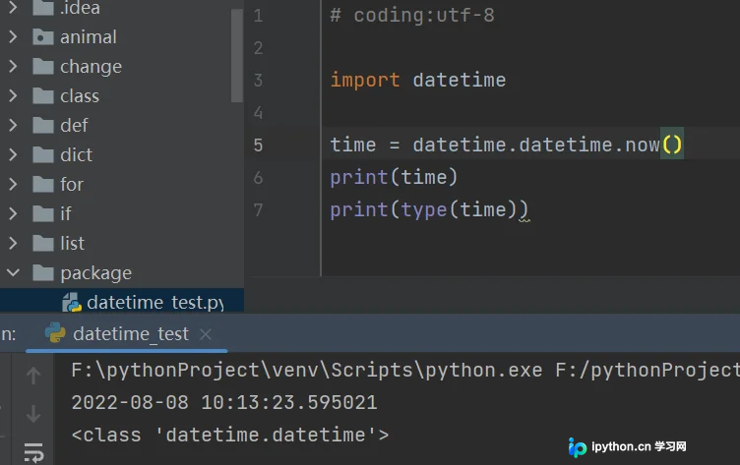
Task: Select the 'def' folder label
Action: point(74,126)
